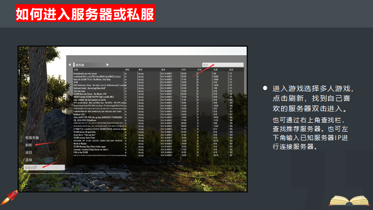373x210 pixels.
Task: Sort by the 主机 column header
Action: click(x=76, y=70)
